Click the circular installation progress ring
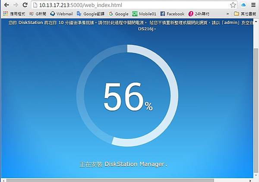Viewport: 259px width, 182px height. (x=127, y=96)
